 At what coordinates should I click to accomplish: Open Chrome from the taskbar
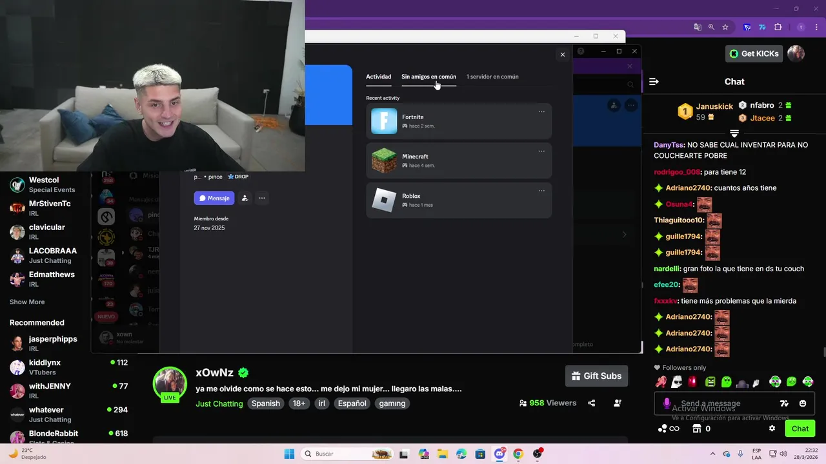click(x=518, y=454)
